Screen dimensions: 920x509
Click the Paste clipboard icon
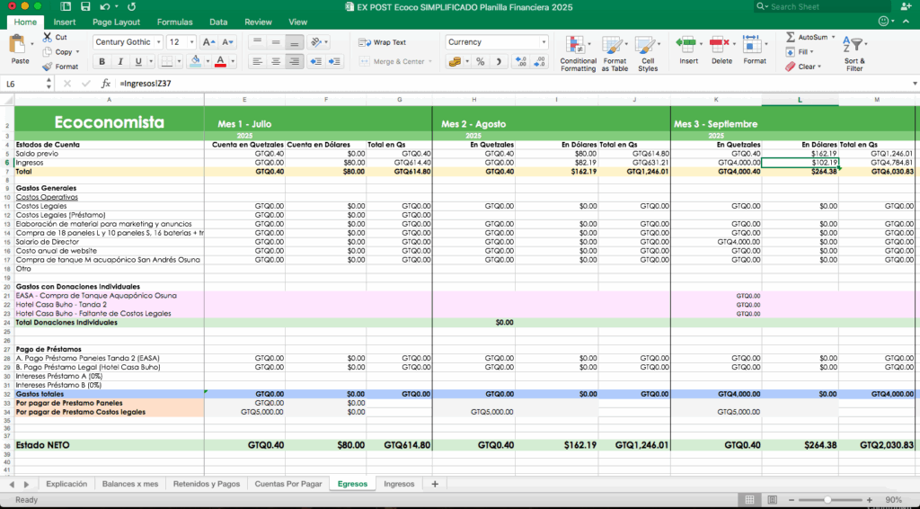pyautogui.click(x=18, y=45)
